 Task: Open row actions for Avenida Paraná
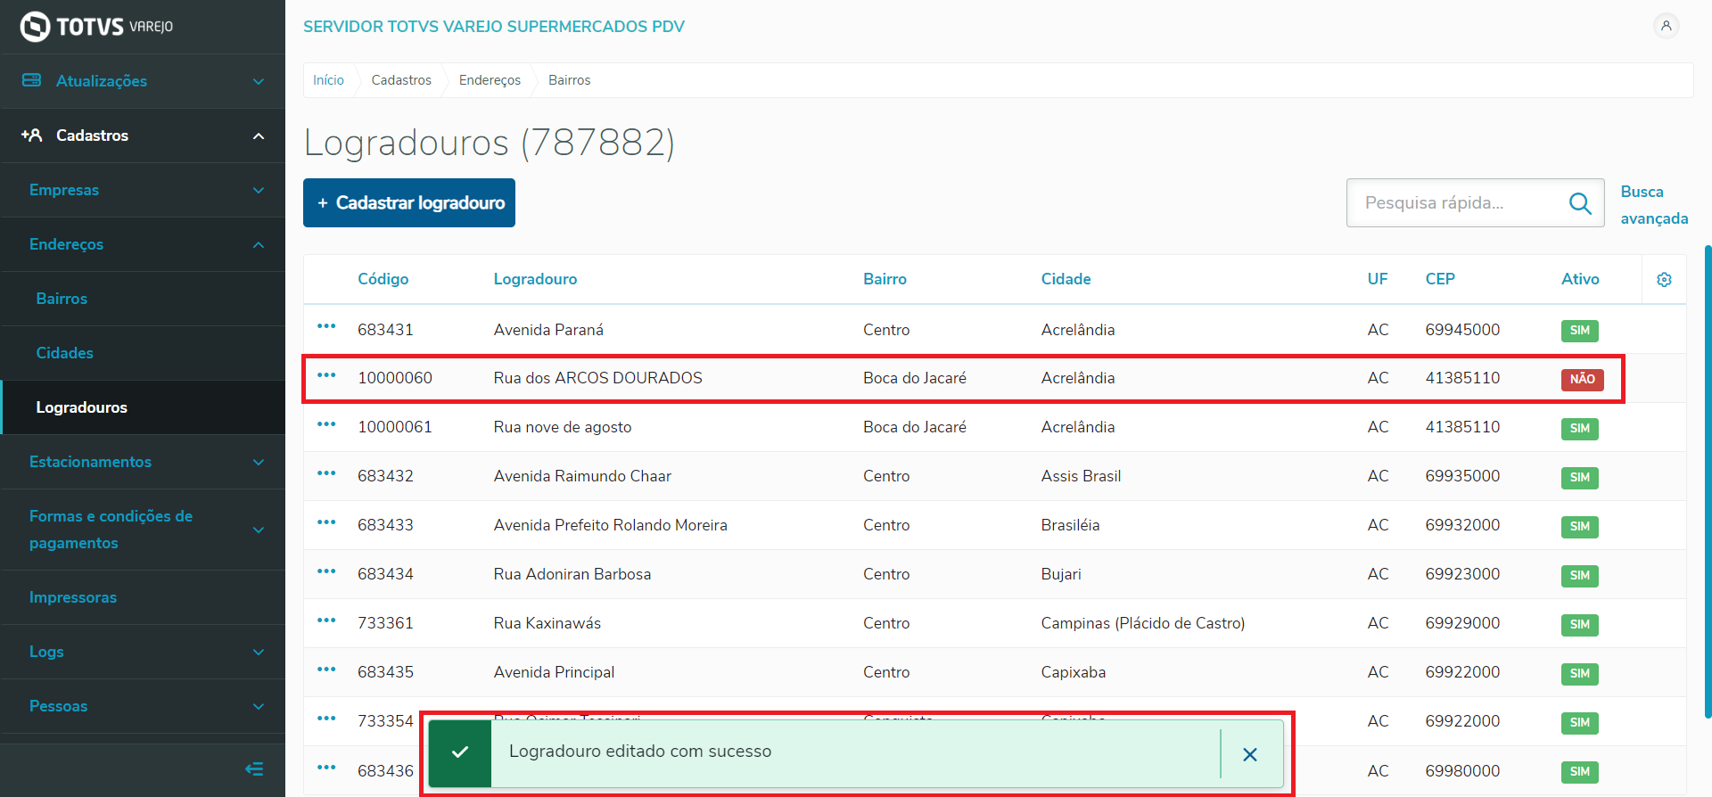coord(326,327)
